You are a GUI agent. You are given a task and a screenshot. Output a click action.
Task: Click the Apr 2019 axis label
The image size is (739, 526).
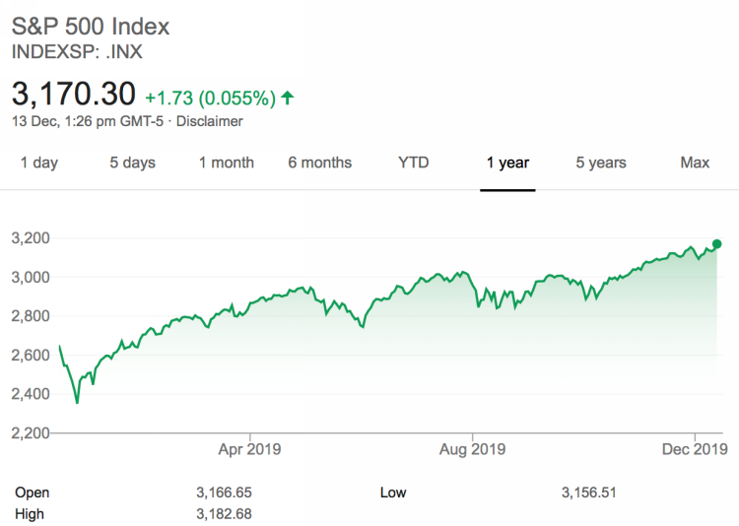[250, 449]
